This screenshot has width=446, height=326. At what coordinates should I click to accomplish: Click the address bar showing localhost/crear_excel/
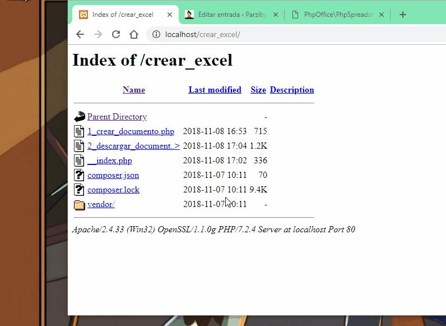click(280, 34)
